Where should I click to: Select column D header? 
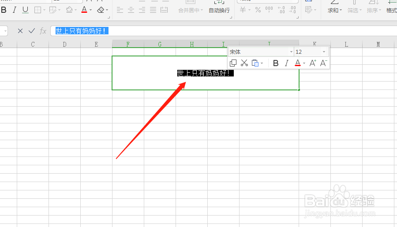coord(64,44)
